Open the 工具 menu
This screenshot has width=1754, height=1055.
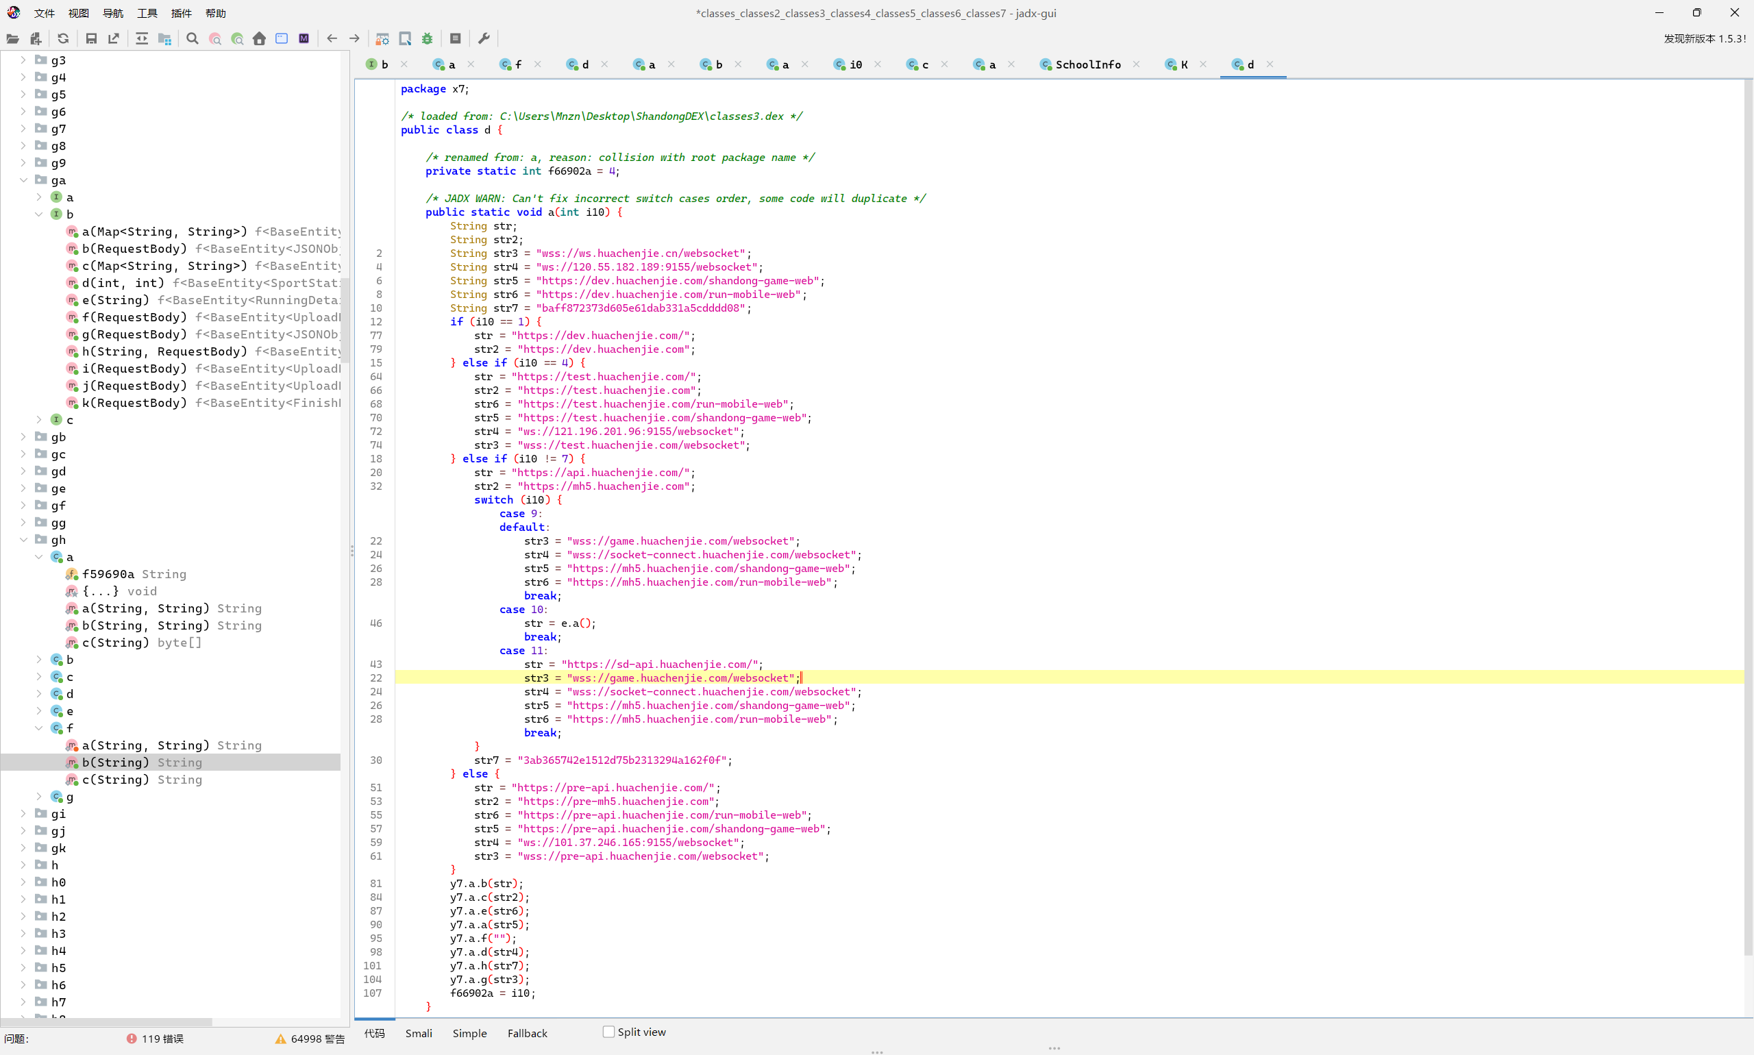click(147, 13)
